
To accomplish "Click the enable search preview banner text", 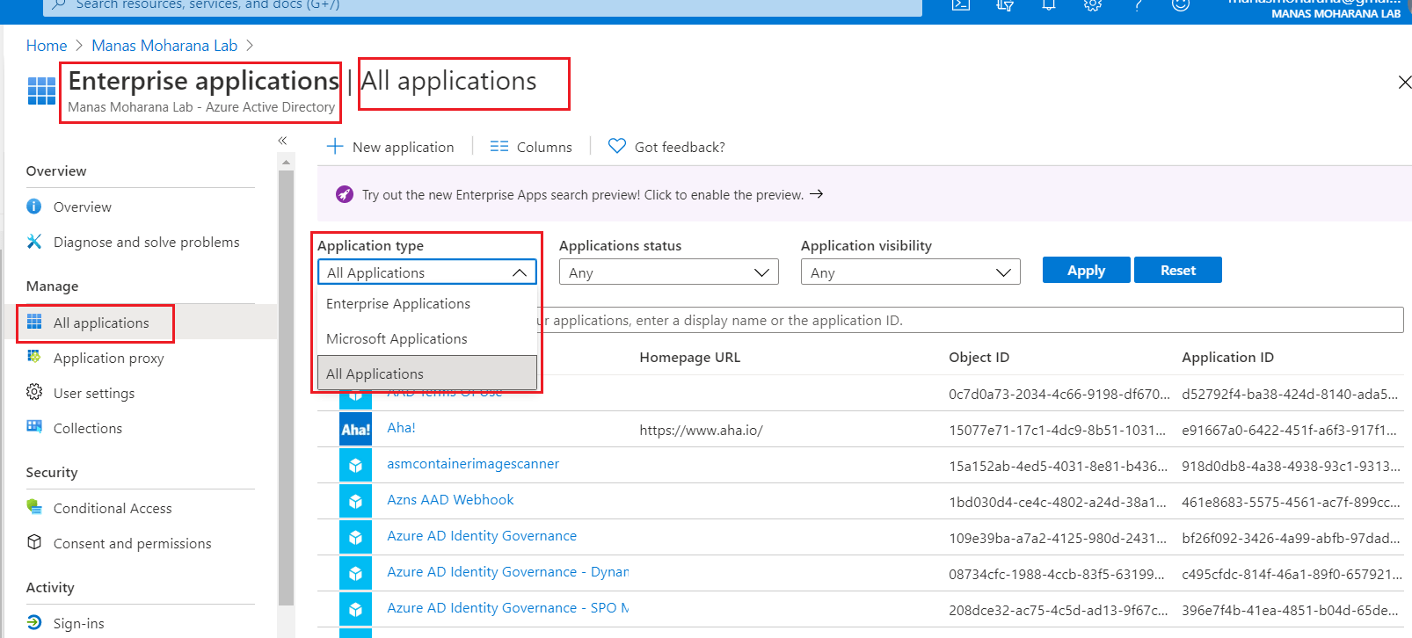I will (x=583, y=195).
